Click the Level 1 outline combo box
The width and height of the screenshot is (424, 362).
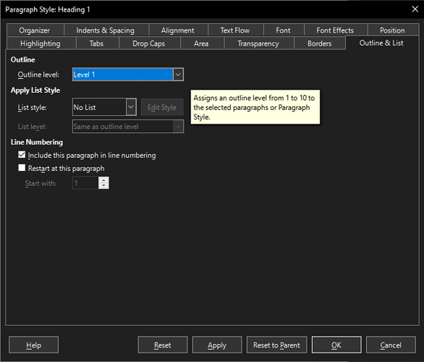pyautogui.click(x=128, y=75)
